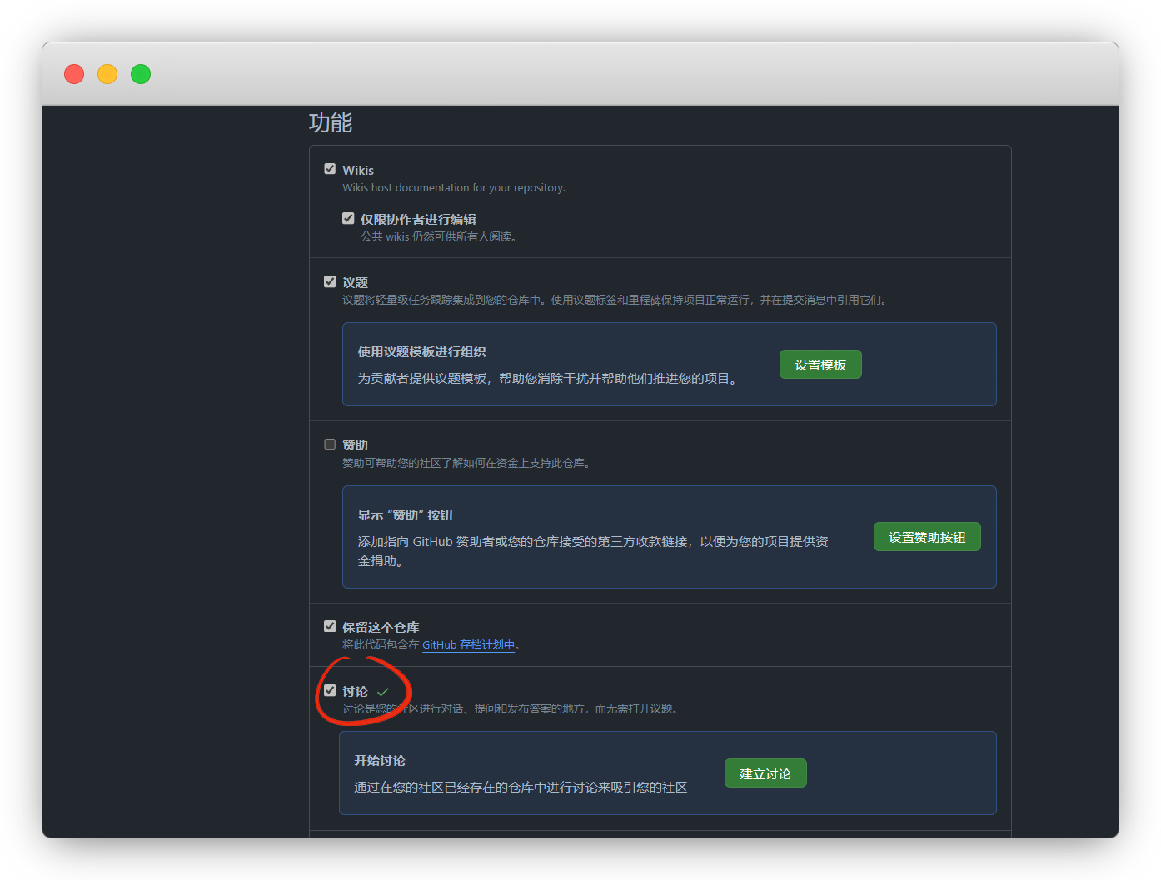The width and height of the screenshot is (1161, 880).
Task: Uncheck the Wikis checkbox
Action: (330, 169)
